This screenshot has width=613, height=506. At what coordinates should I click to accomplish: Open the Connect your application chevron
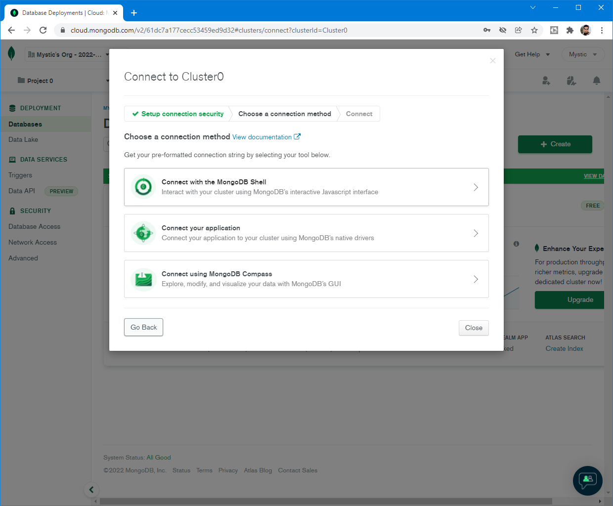[476, 233]
